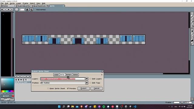This screenshot has height=109, width=194.
Task: Click the first selection mode icon in context bar
Action: pos(2,9)
